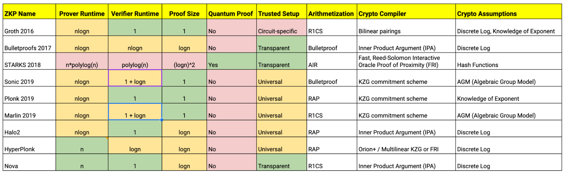This screenshot has height=177, width=566.
Task: Select Halo2 arithmetization RAP cell
Action: click(x=332, y=129)
